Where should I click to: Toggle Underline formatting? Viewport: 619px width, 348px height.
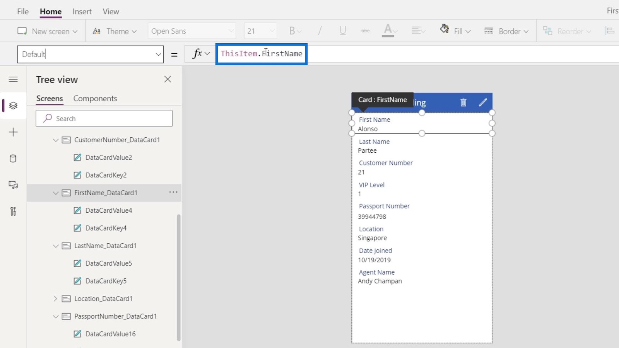coord(343,31)
